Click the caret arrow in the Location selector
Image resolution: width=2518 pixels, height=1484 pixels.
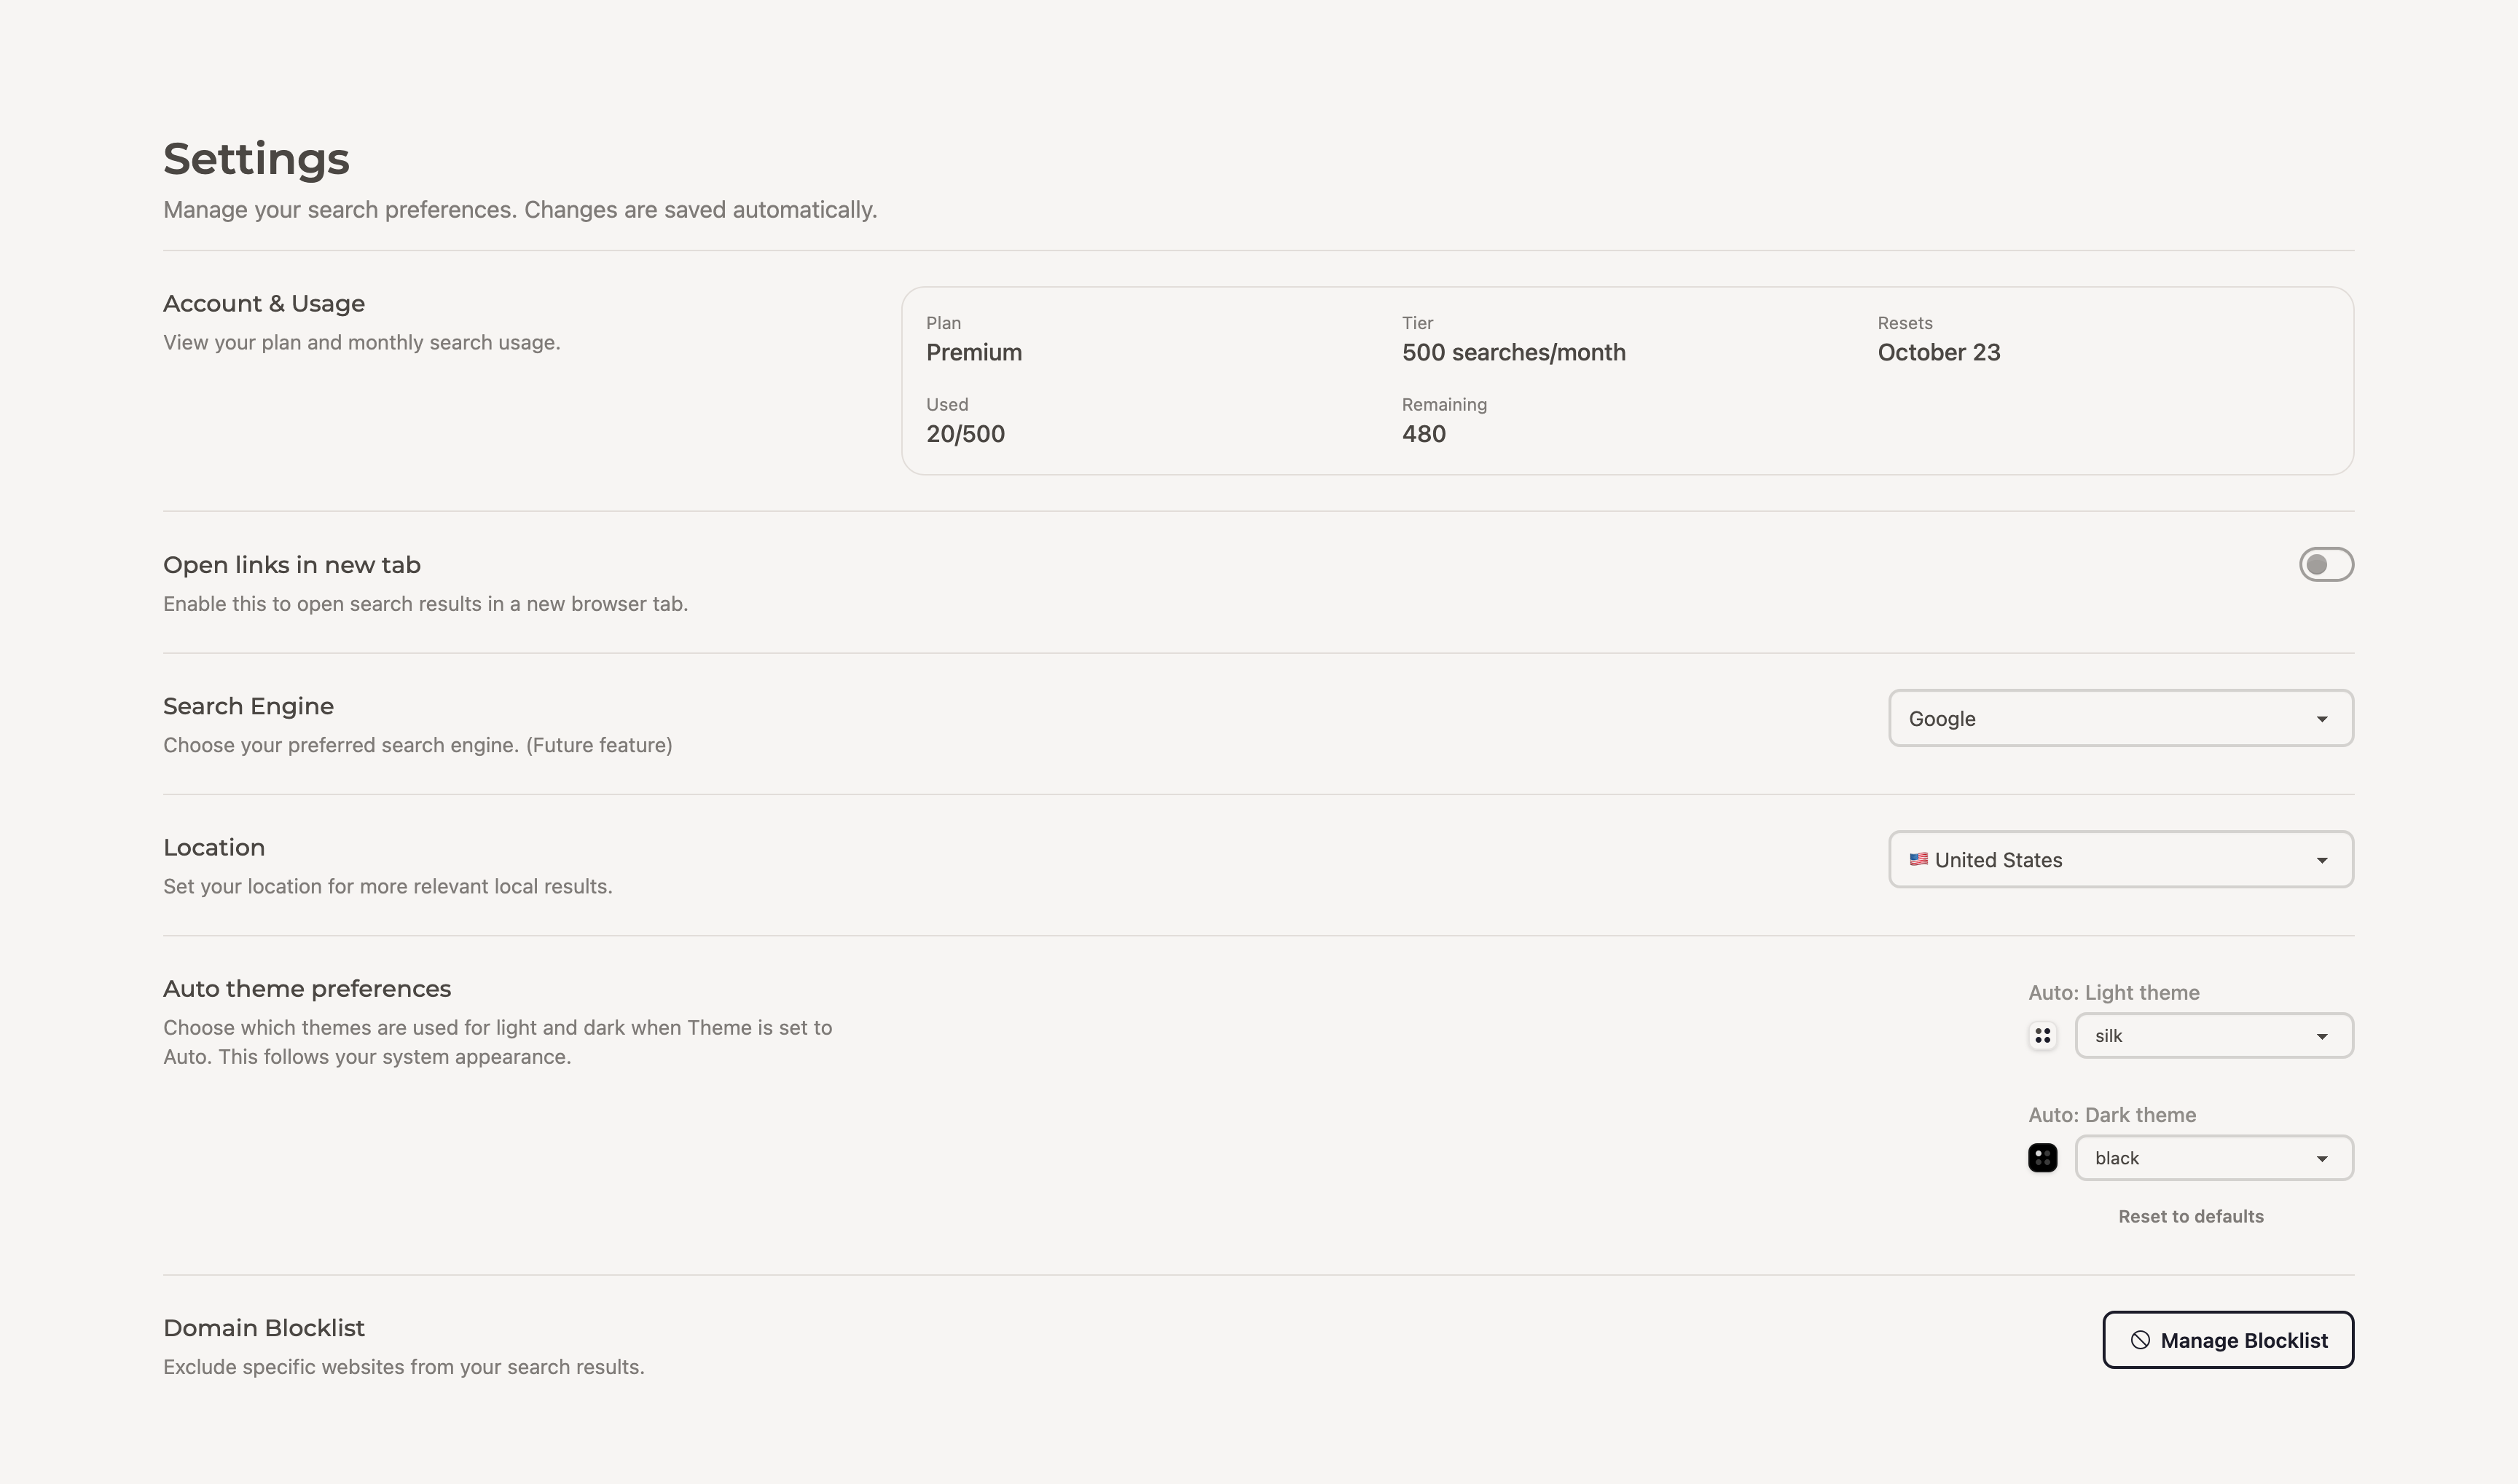point(2321,861)
